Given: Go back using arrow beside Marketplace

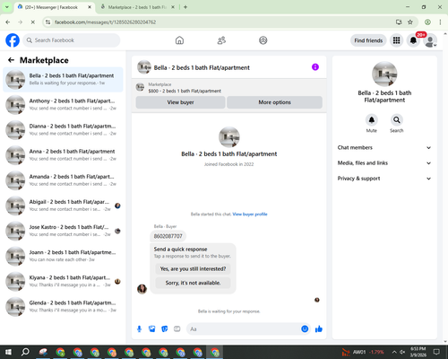Looking at the screenshot, I should click(11, 60).
